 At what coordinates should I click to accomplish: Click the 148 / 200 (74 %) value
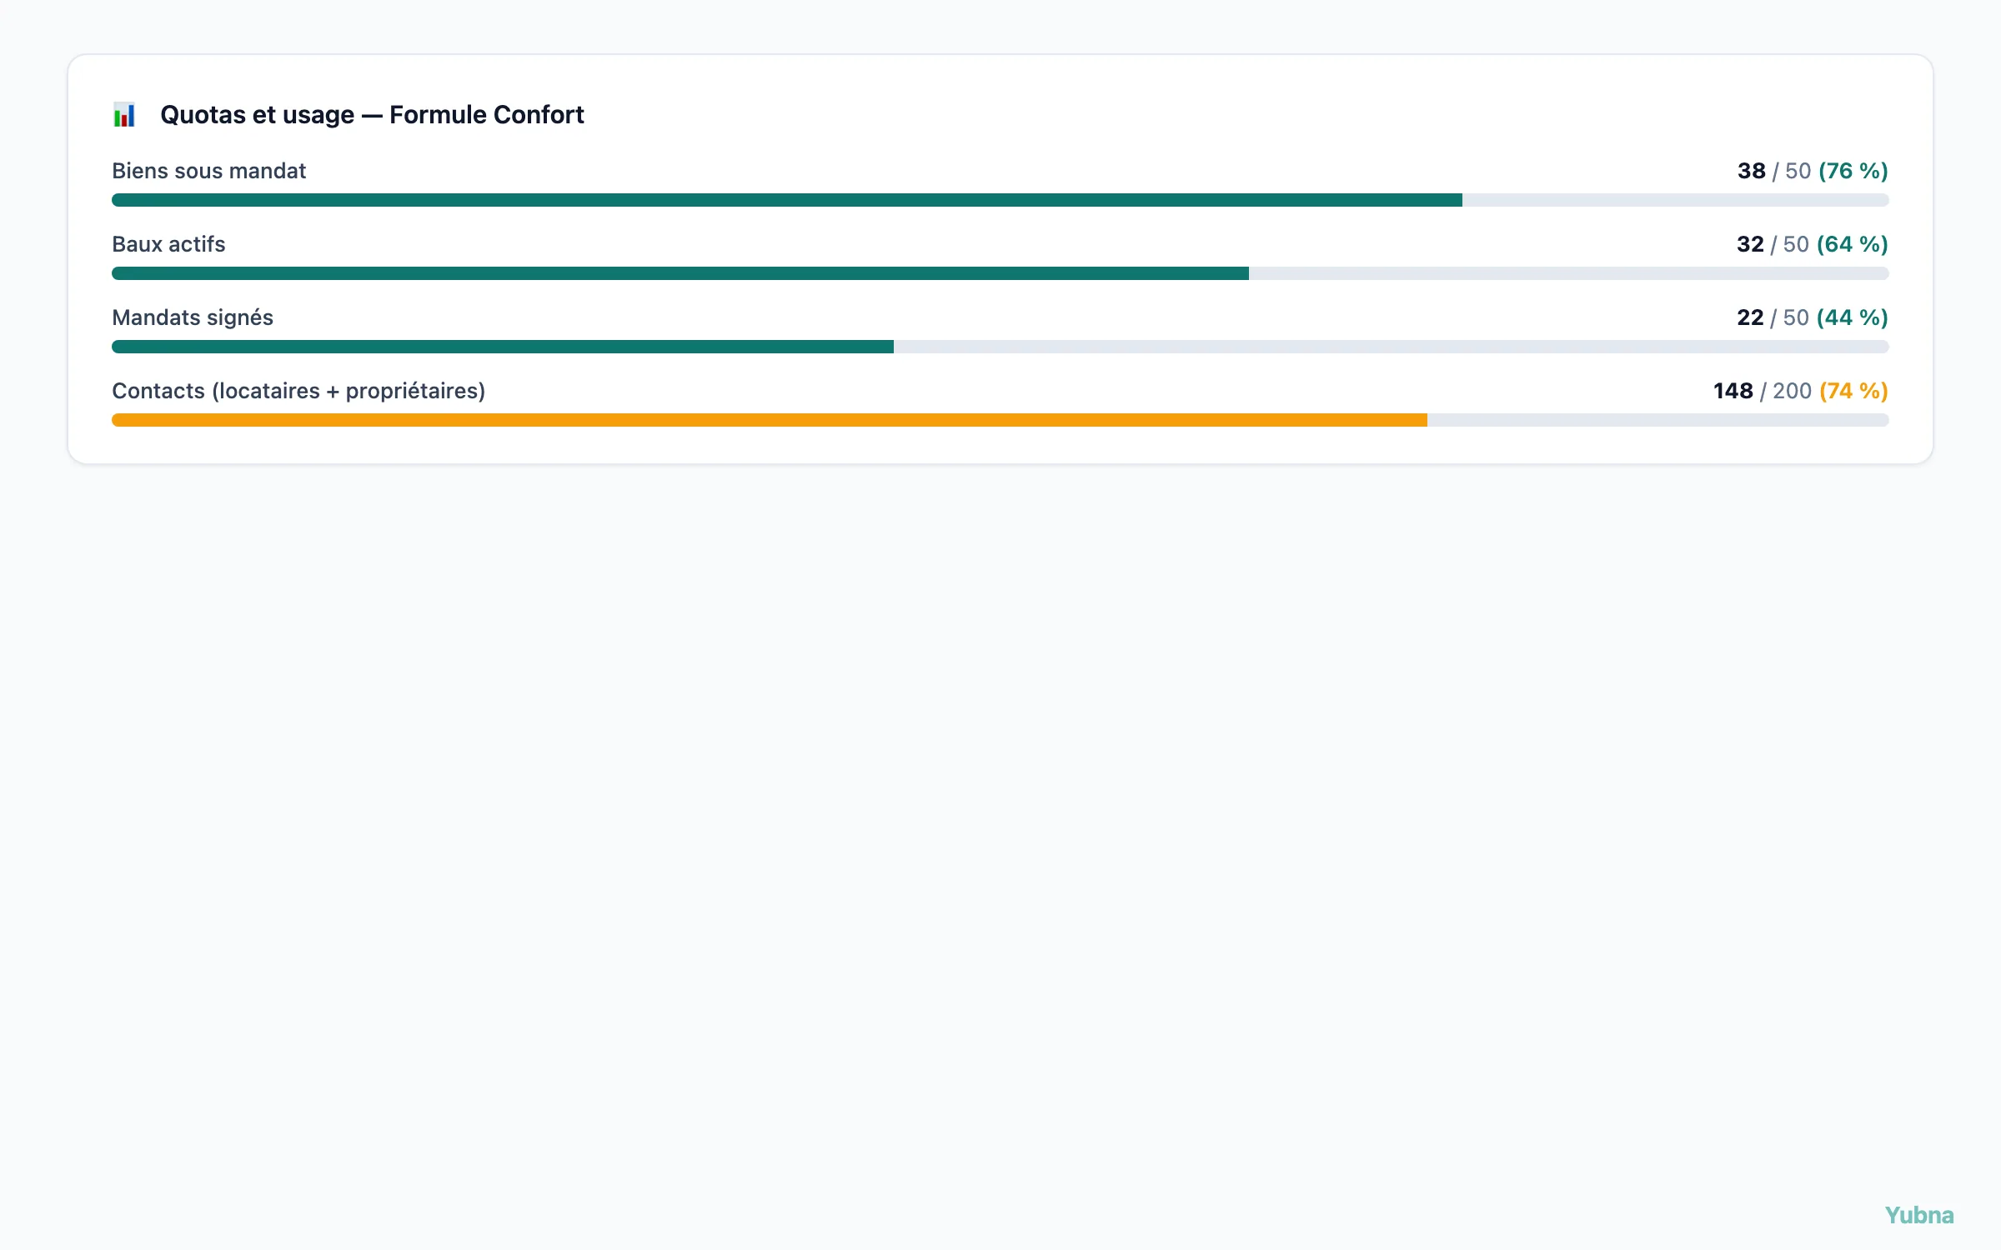(x=1801, y=391)
